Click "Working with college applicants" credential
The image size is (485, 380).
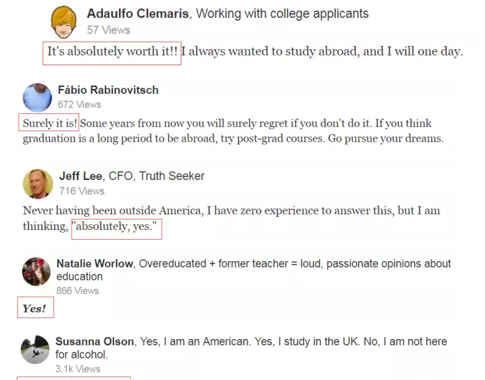tap(282, 14)
